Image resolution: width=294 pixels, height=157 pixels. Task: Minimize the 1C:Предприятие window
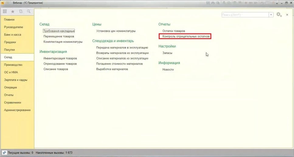[282, 3]
